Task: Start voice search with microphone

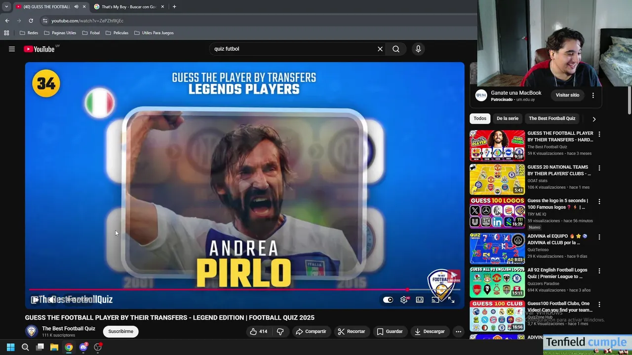Action: pyautogui.click(x=418, y=49)
